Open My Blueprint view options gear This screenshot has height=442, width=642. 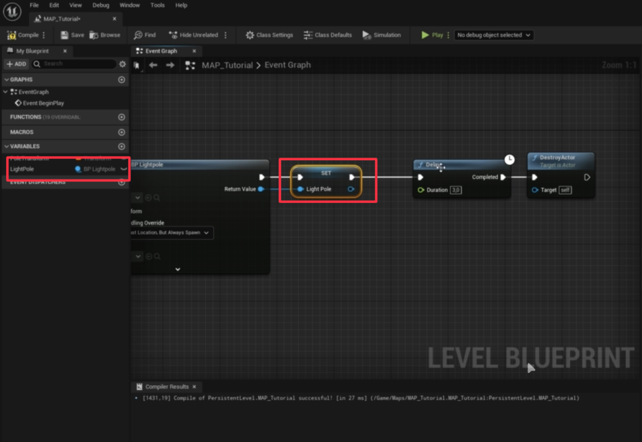(x=122, y=64)
